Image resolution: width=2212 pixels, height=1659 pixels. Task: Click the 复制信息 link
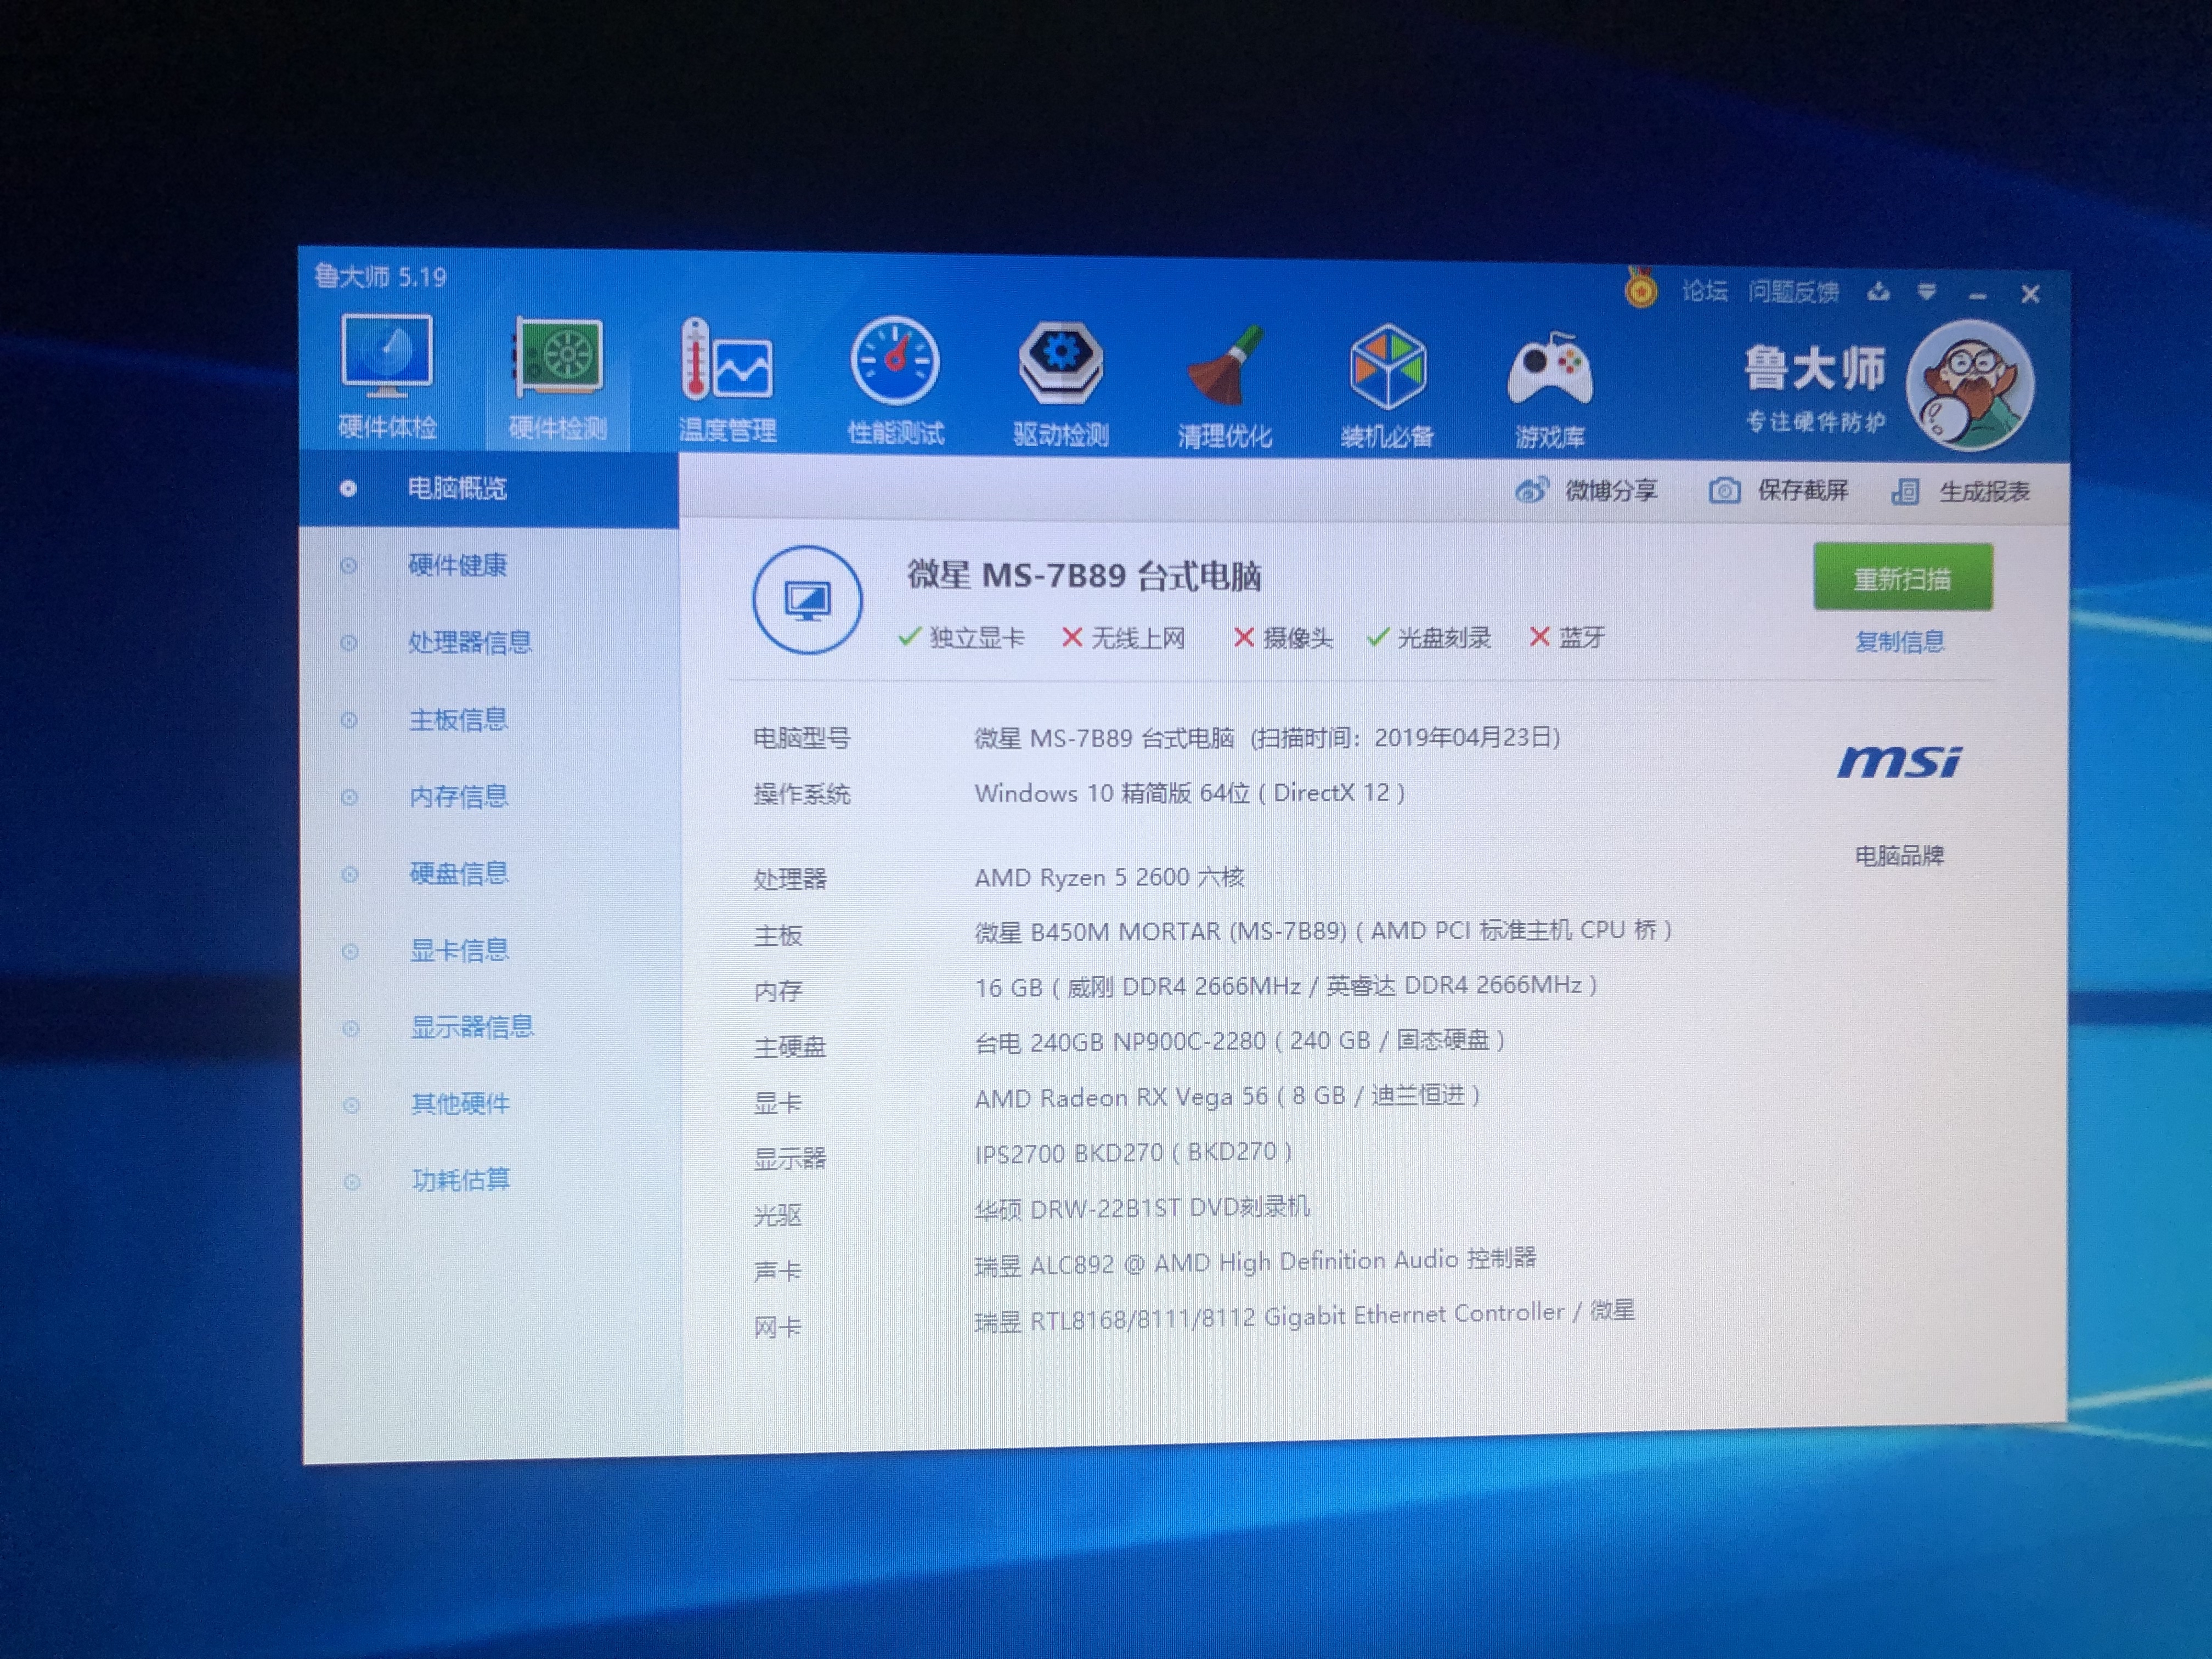point(1899,641)
